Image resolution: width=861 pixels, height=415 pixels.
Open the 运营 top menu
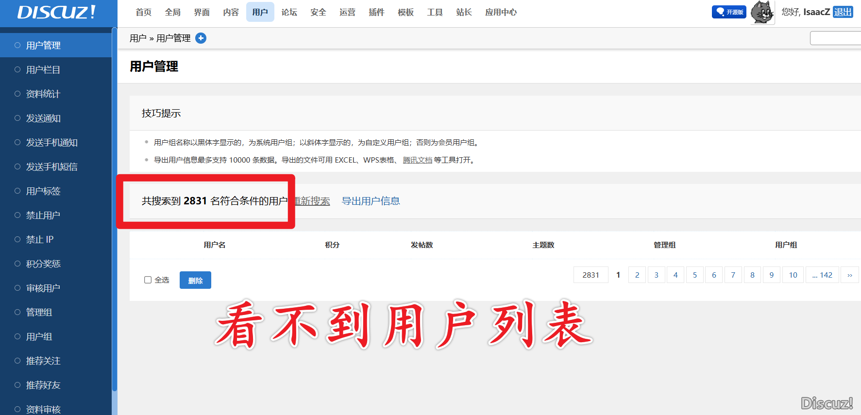click(x=347, y=12)
